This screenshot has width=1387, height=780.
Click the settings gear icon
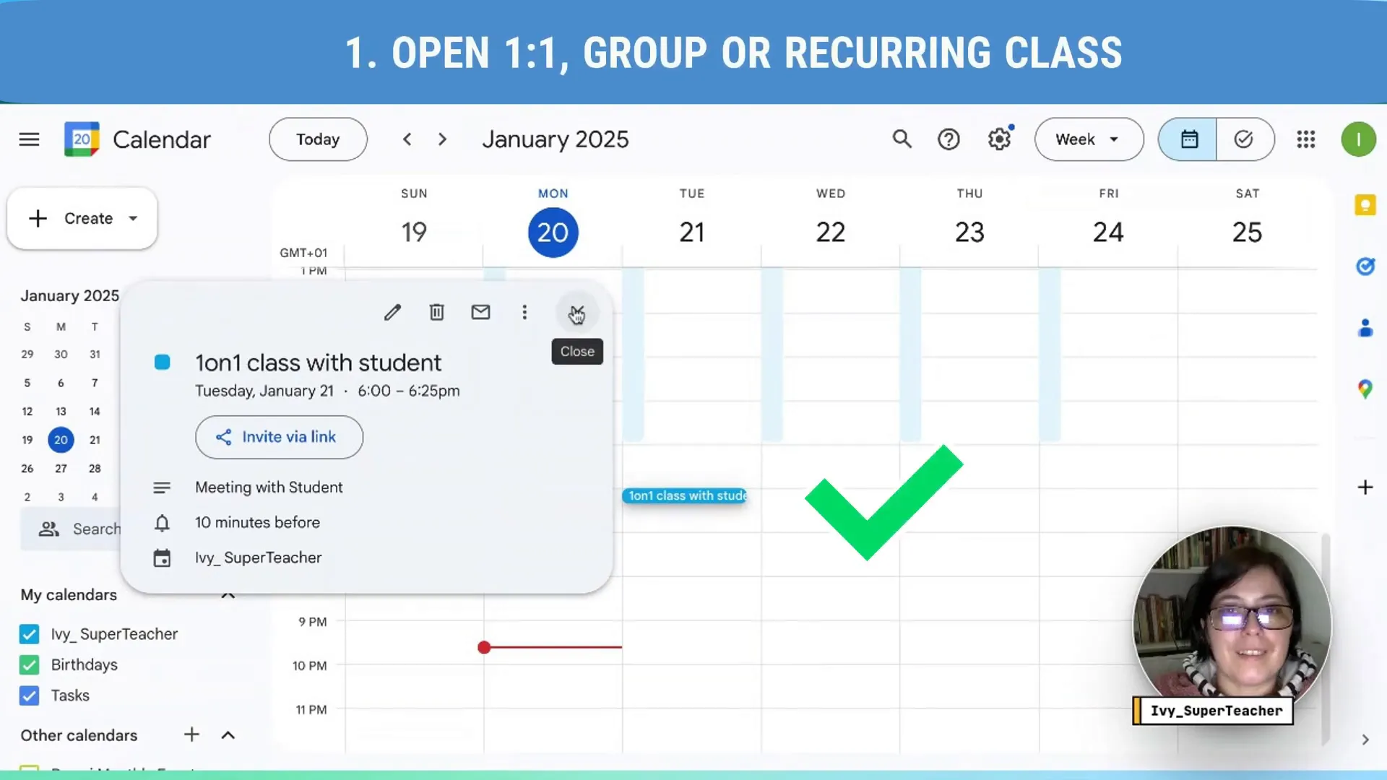(1001, 140)
